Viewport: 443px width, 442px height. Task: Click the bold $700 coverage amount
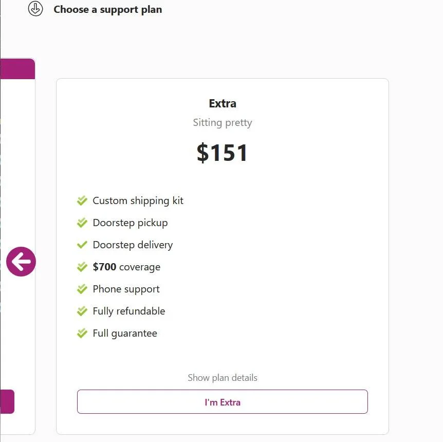(104, 267)
